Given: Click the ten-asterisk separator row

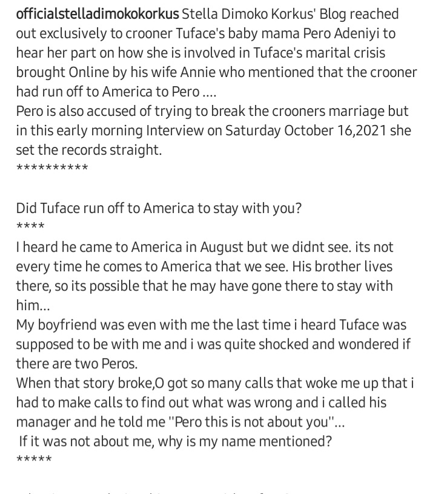Looking at the screenshot, I should pyautogui.click(x=52, y=169).
